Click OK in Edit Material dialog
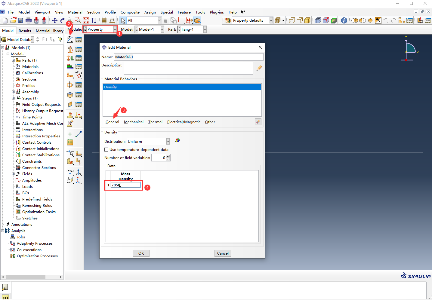This screenshot has height=300, width=432. pyautogui.click(x=141, y=253)
